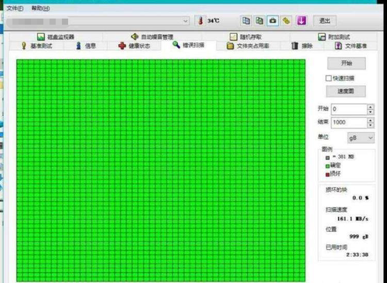Open the 文件(F) menu
Screen dimensions: 387x283
tap(15, 9)
